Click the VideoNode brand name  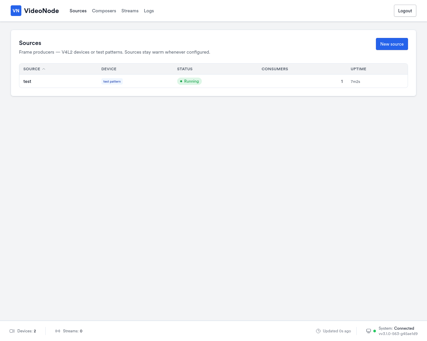pyautogui.click(x=41, y=11)
